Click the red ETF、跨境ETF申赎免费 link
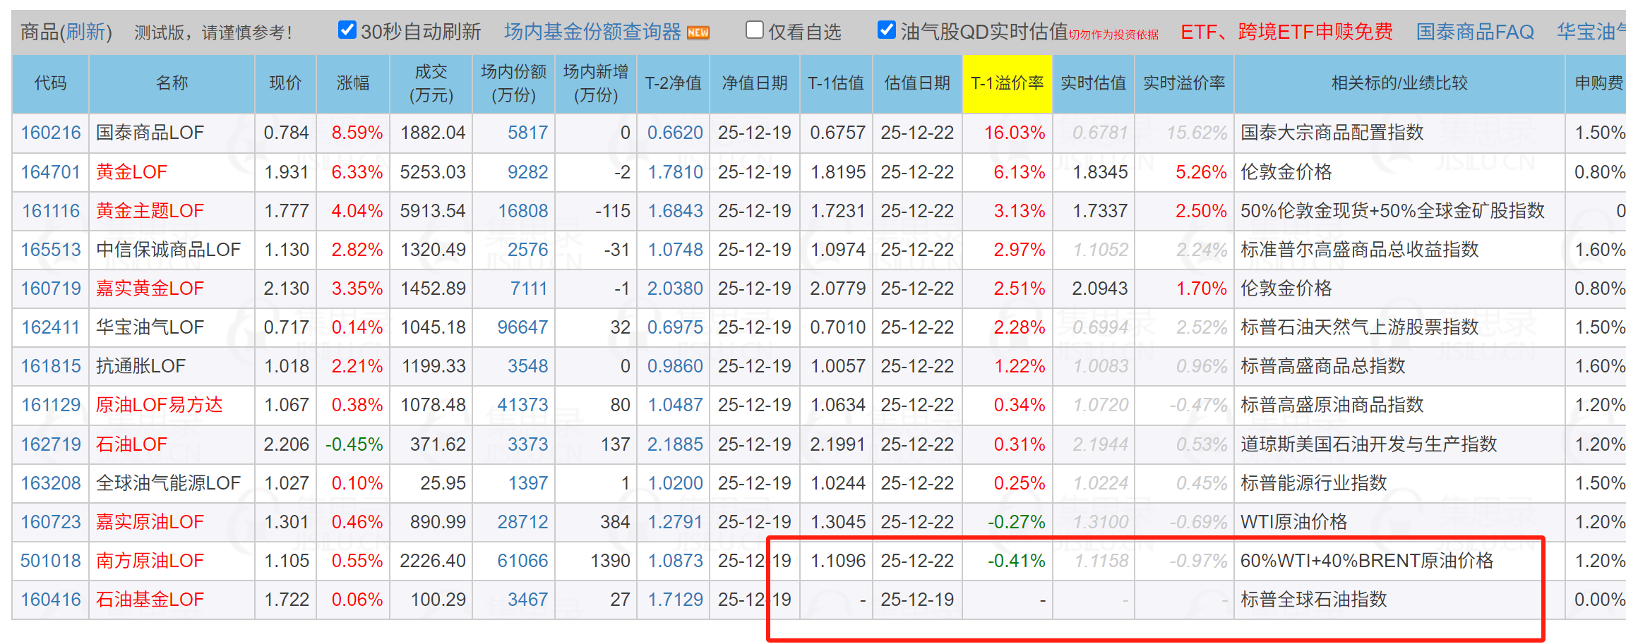This screenshot has height=644, width=1626. pyautogui.click(x=1286, y=32)
